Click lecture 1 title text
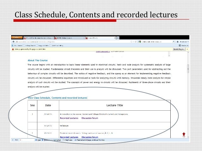This screenshot has height=151, width=202. click(94, 114)
